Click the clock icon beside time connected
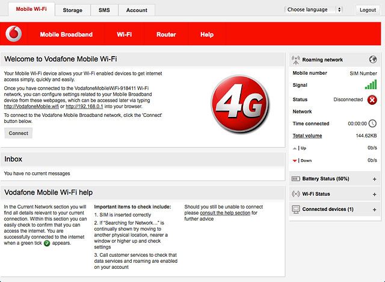The image size is (385, 282). click(372, 124)
